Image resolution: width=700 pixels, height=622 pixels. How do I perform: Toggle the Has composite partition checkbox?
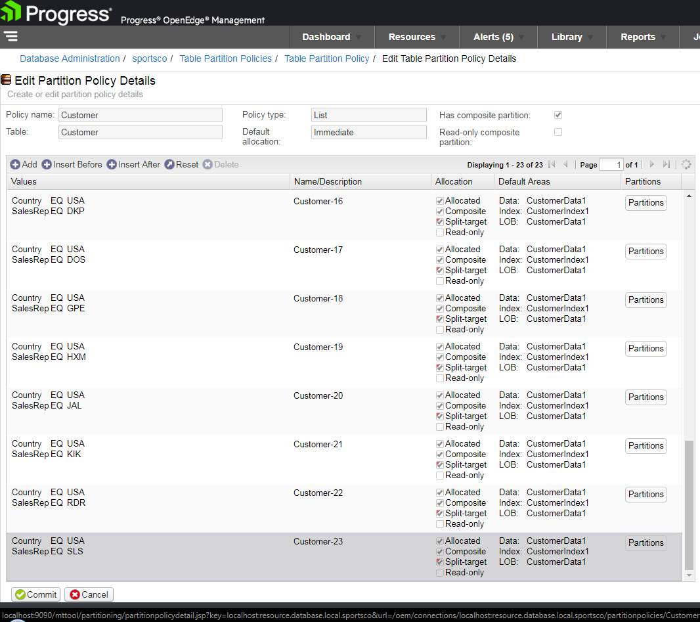(558, 115)
